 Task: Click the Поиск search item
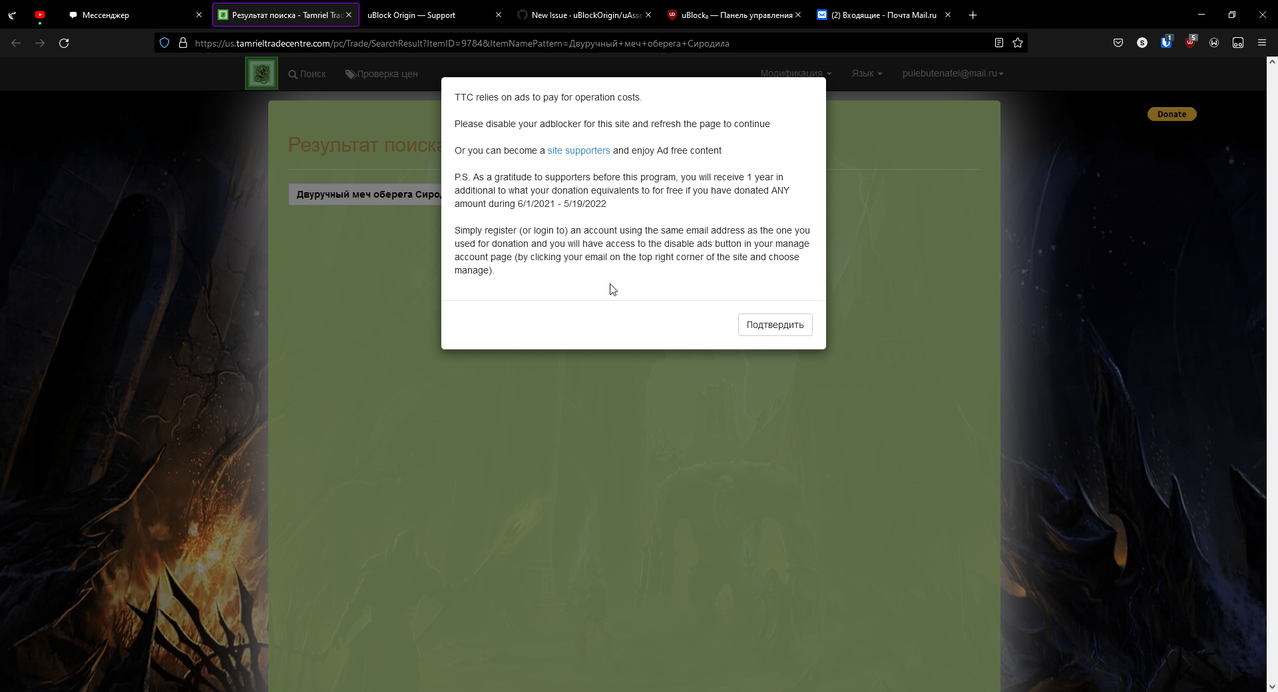point(306,74)
